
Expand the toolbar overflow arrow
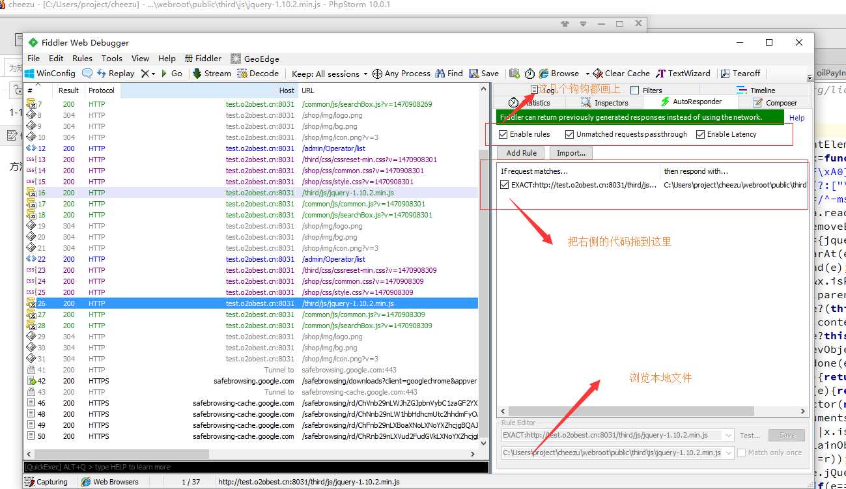(810, 78)
